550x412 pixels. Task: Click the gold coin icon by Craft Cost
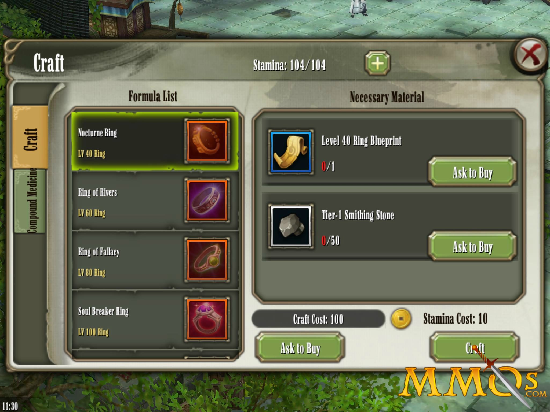tap(401, 318)
